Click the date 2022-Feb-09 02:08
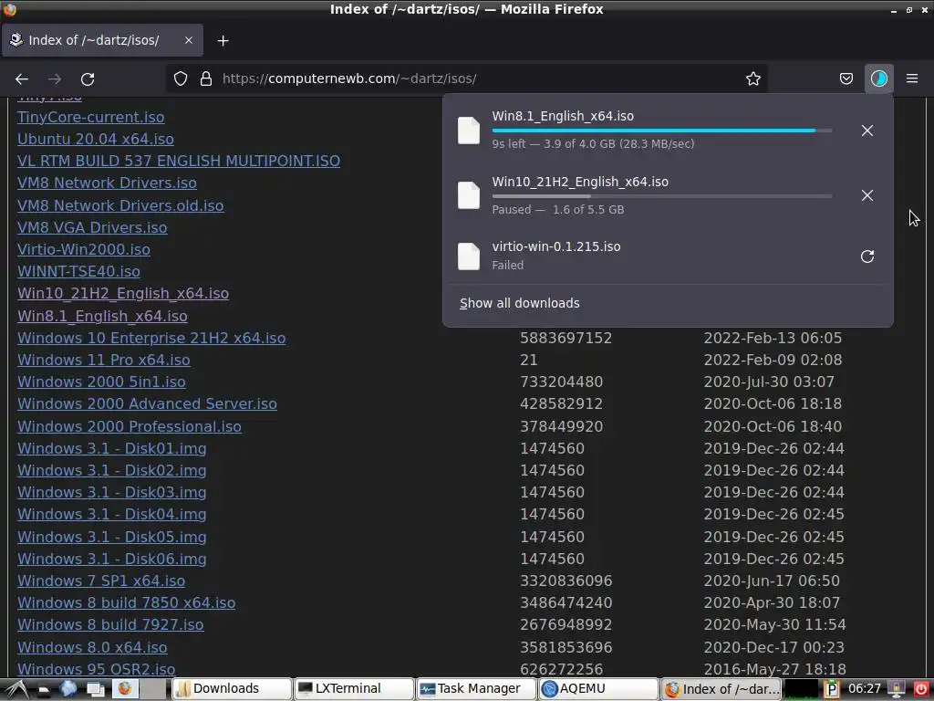Viewport: 934px width, 701px height. (x=773, y=360)
